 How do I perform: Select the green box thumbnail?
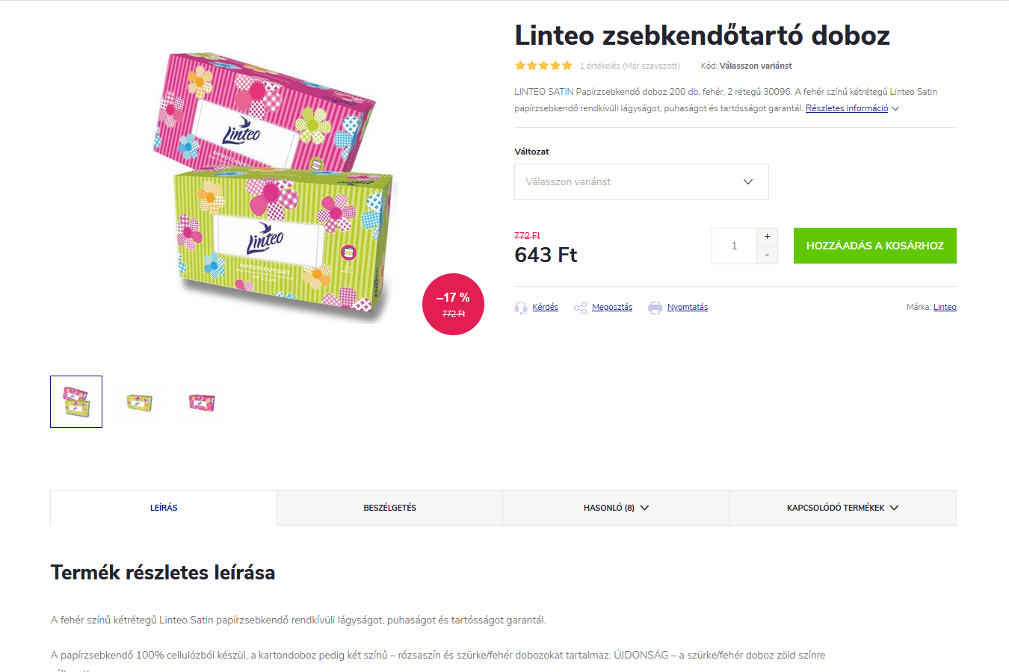(139, 402)
